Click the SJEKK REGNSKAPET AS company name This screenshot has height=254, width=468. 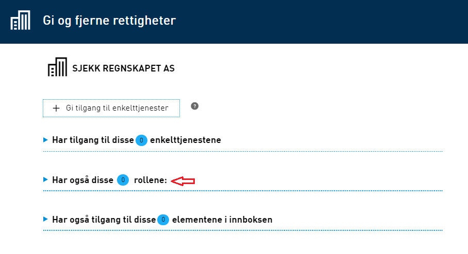pyautogui.click(x=123, y=68)
